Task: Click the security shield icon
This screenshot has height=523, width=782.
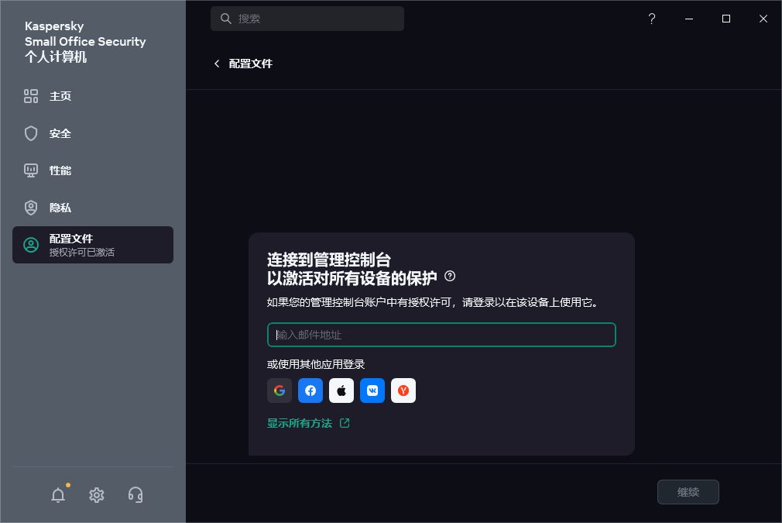Action: (x=31, y=133)
